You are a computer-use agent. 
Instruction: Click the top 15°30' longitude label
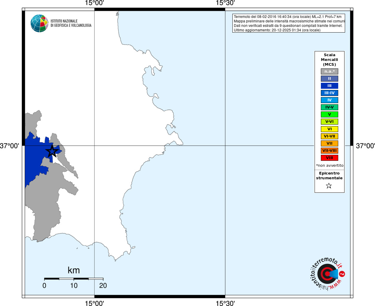(x=225, y=3)
